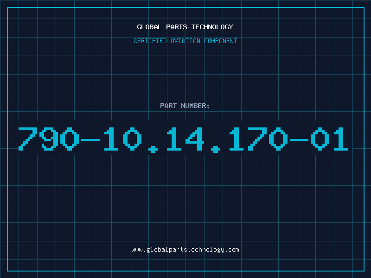Select the CERTIFIED AVIATION COMPONENT subtitle

(x=185, y=41)
